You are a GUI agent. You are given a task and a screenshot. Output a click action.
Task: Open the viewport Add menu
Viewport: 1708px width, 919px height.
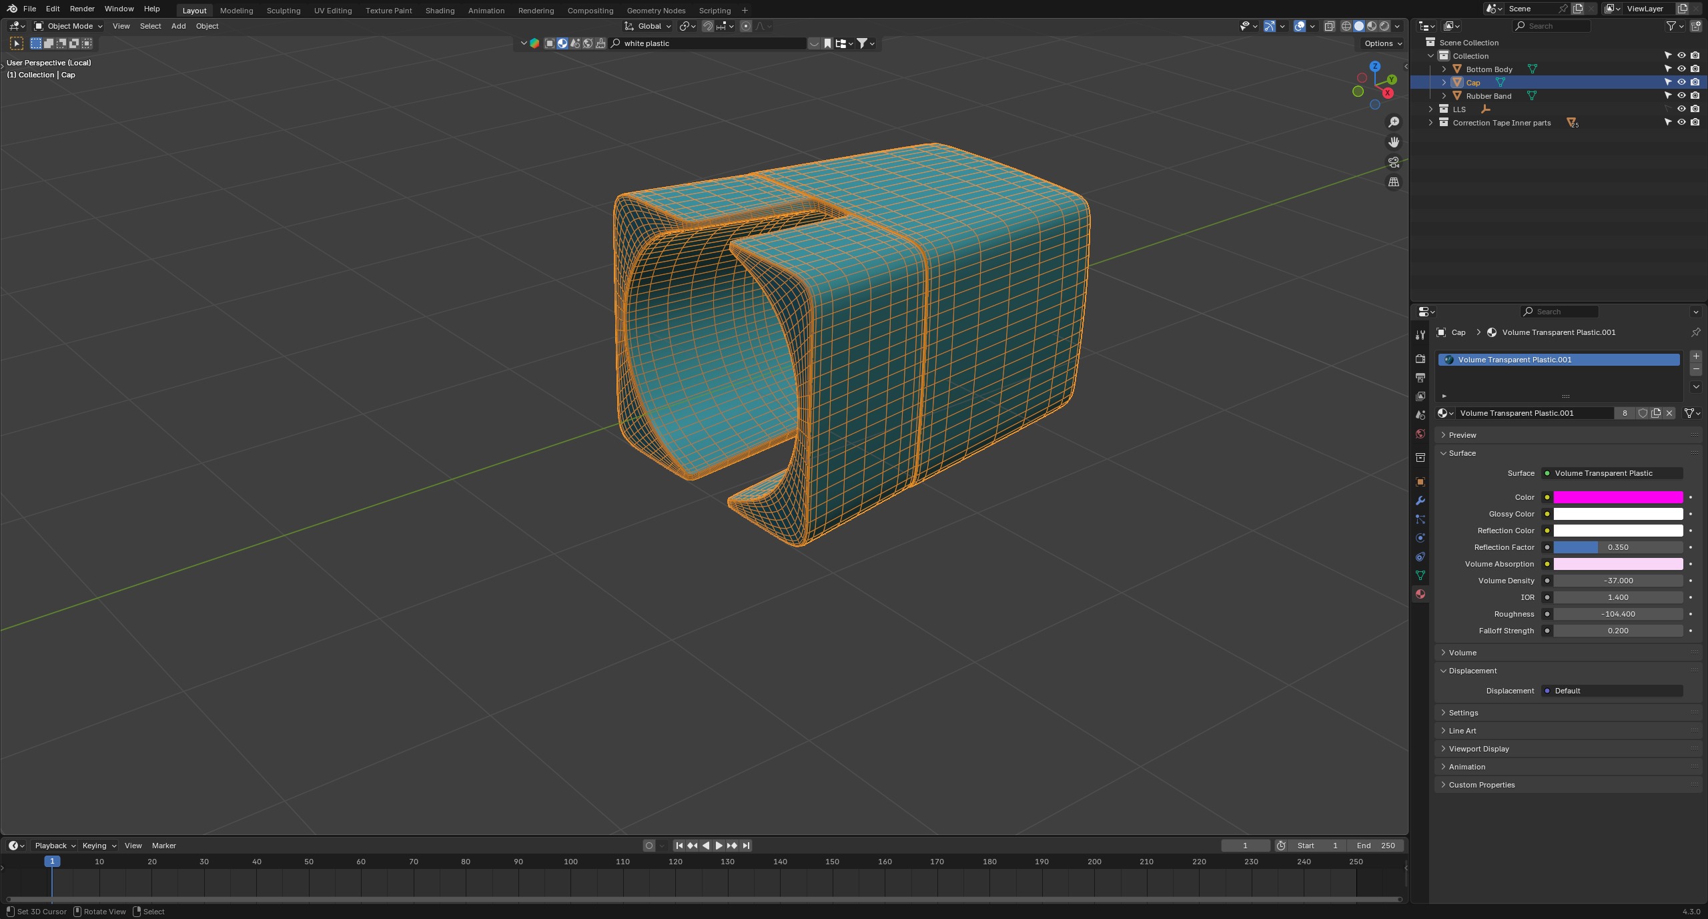click(x=178, y=26)
